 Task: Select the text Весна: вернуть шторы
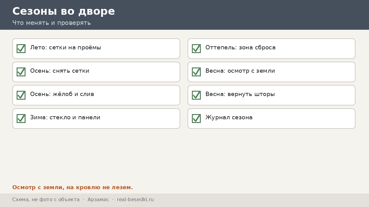click(240, 94)
